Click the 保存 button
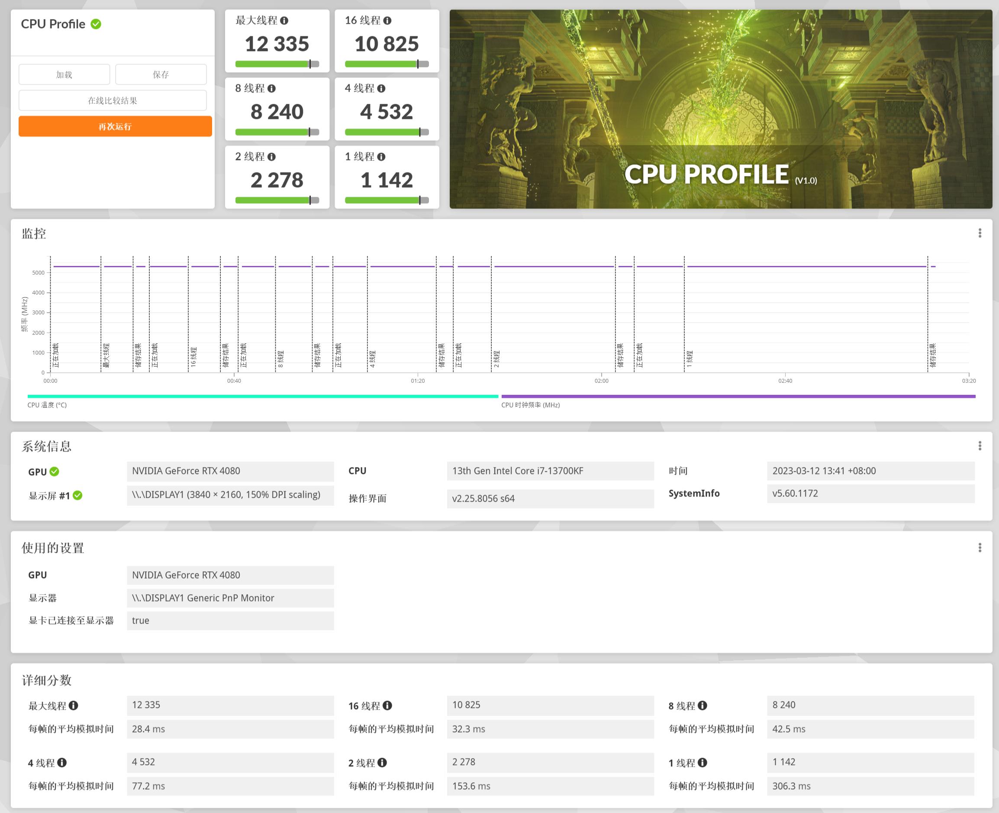 [161, 74]
